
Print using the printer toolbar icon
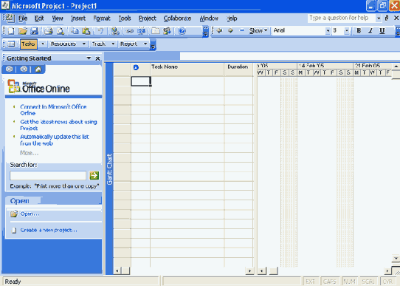click(48, 31)
